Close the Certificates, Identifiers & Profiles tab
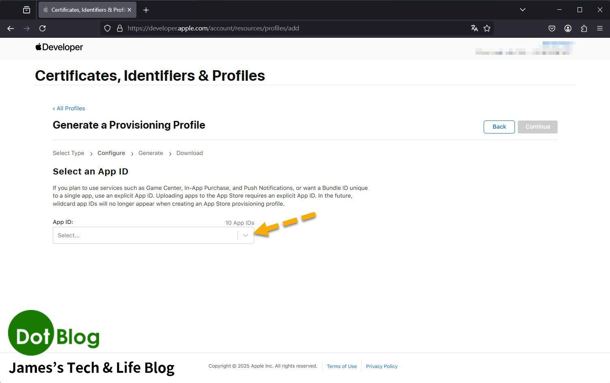Viewport: 610px width, 383px height. (130, 10)
